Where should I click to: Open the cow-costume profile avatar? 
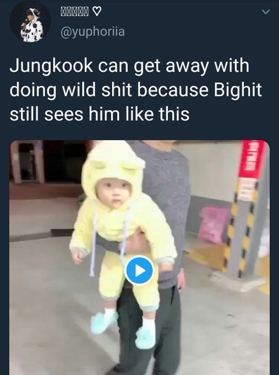coord(30,22)
